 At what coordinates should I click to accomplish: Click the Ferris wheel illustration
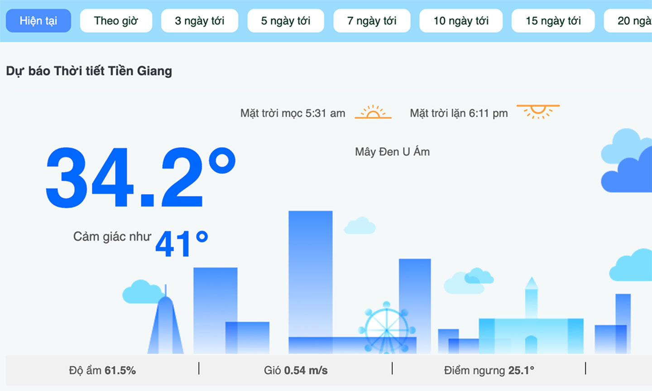387,328
